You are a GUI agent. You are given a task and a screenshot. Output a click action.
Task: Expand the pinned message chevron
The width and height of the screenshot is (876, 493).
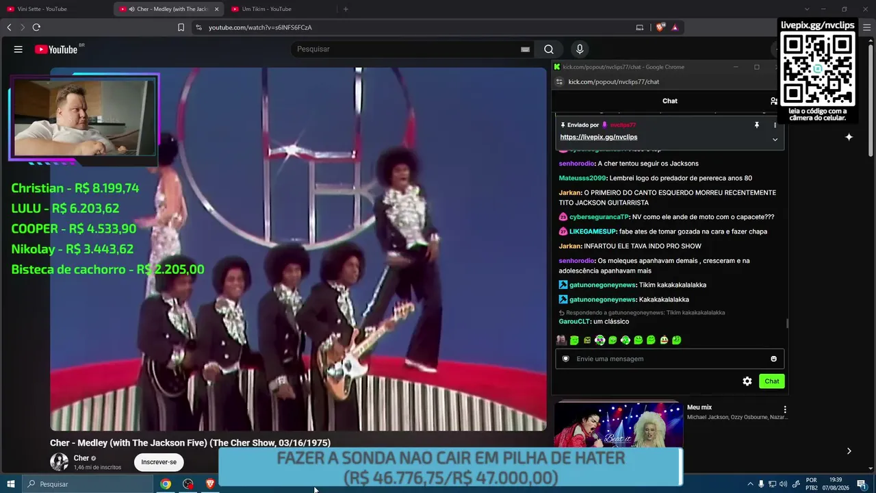775,139
